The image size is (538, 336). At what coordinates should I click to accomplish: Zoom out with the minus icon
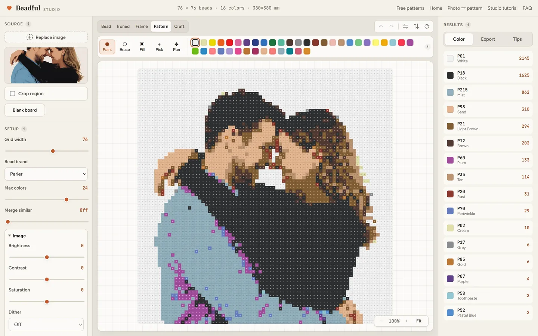[381, 321]
